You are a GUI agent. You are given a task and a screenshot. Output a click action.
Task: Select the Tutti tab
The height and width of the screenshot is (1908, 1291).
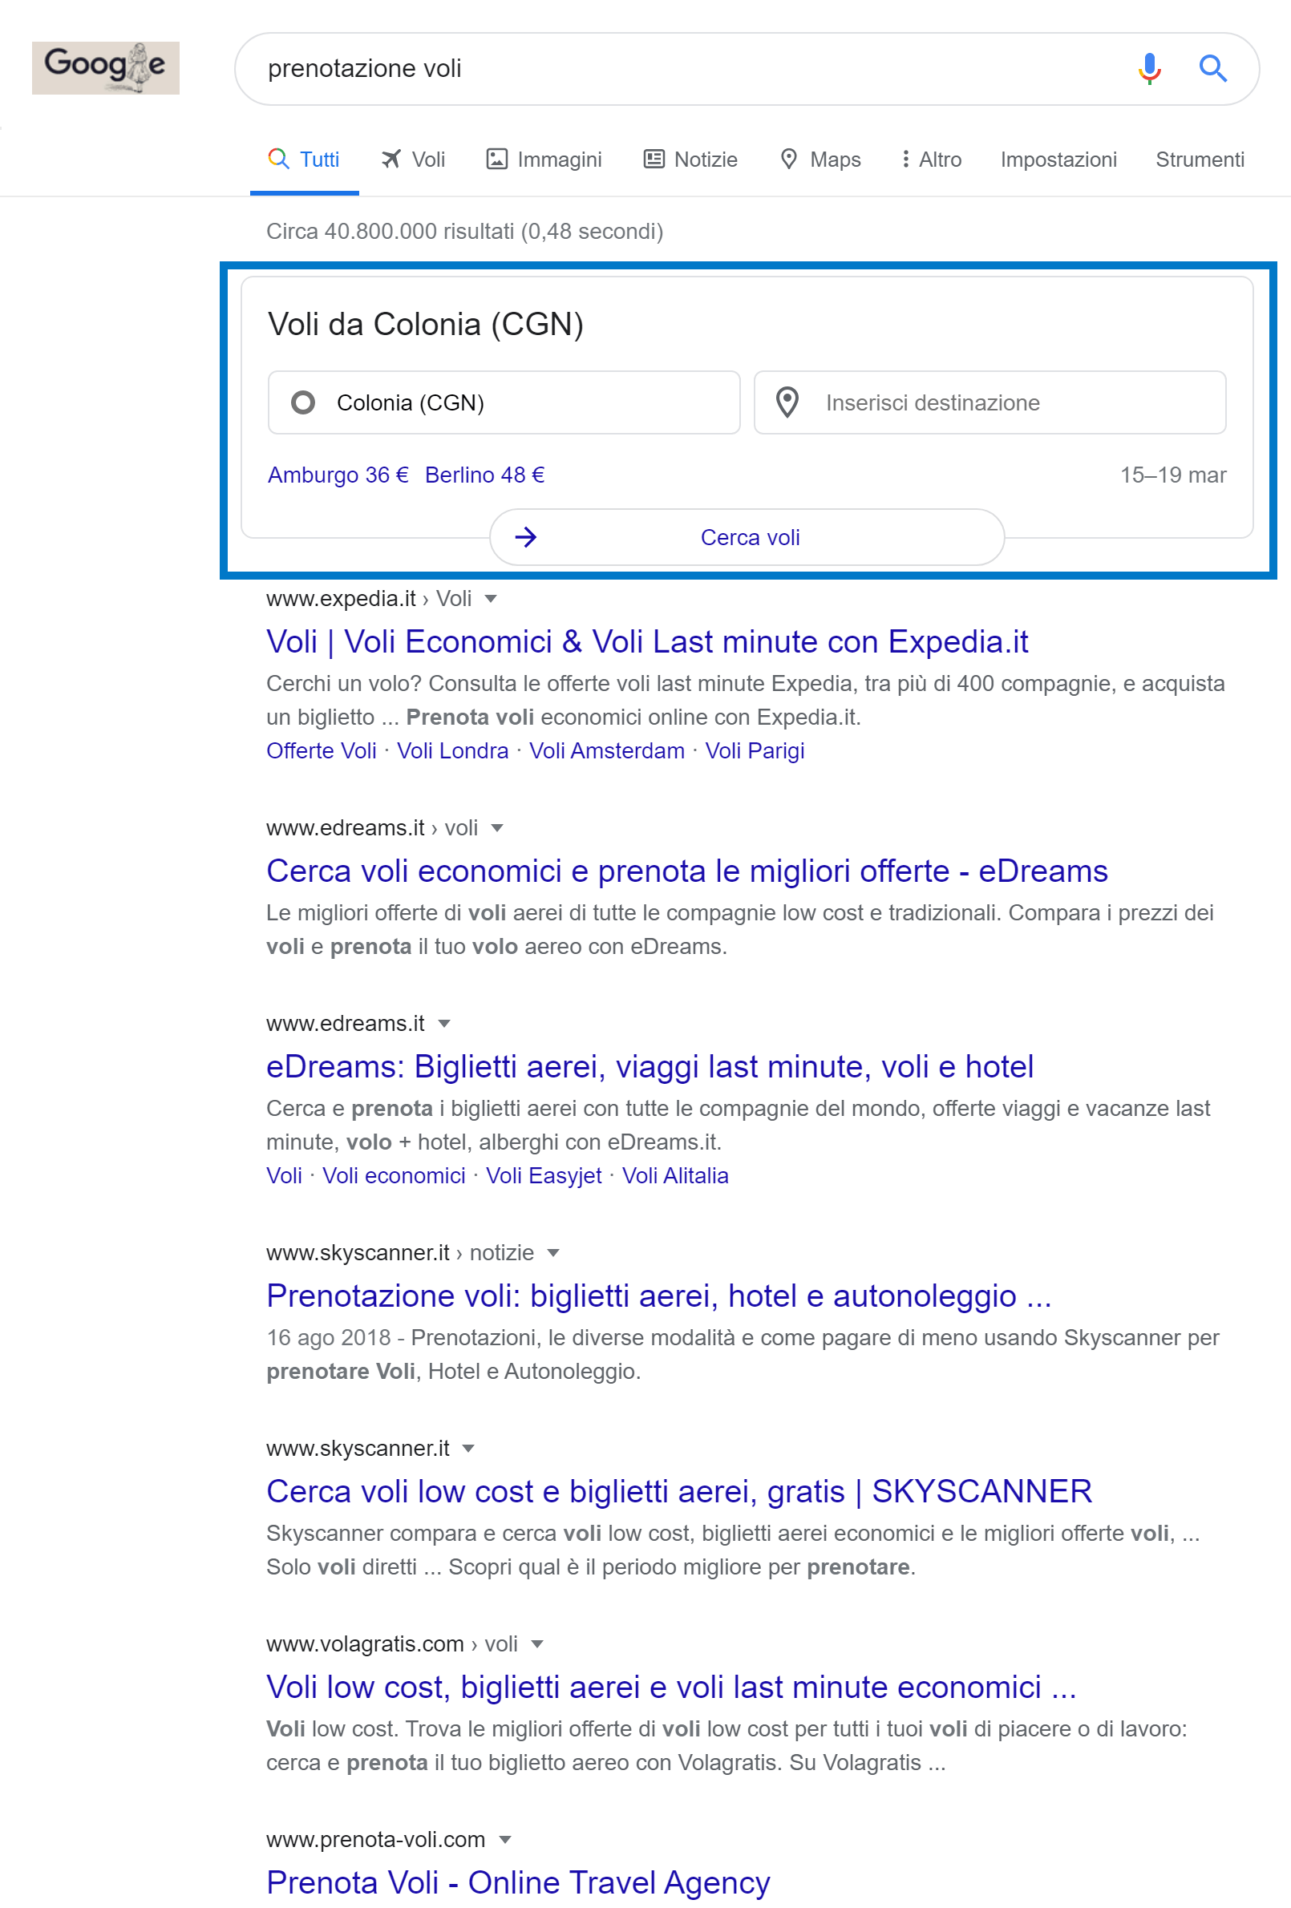click(305, 160)
